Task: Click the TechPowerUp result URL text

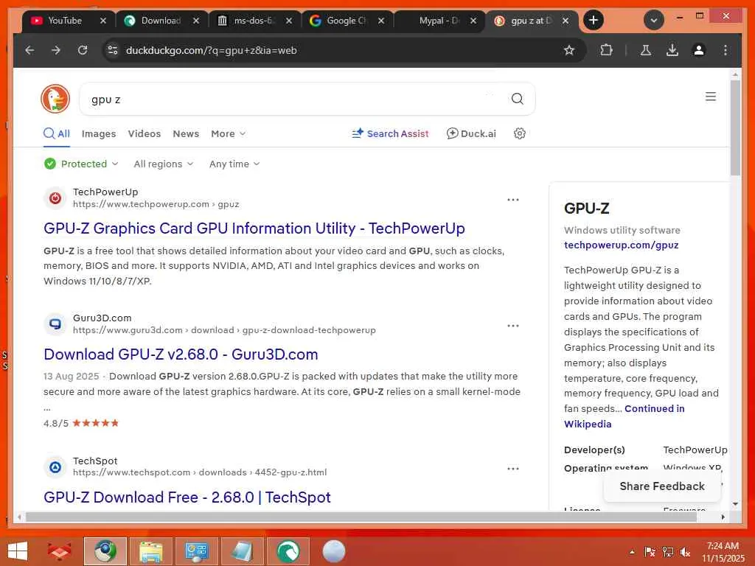Action: click(x=156, y=204)
